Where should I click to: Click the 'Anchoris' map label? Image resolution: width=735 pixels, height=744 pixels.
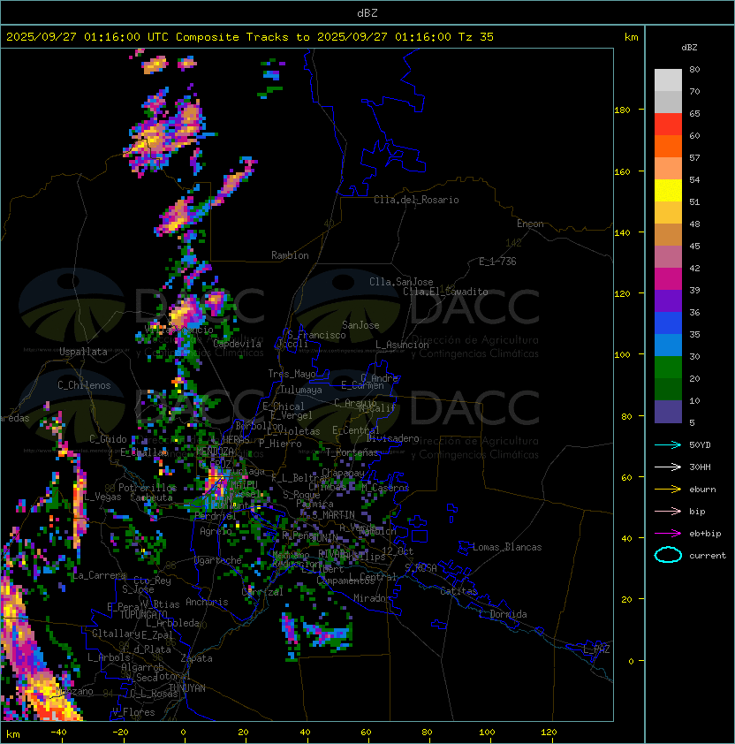pos(207,602)
